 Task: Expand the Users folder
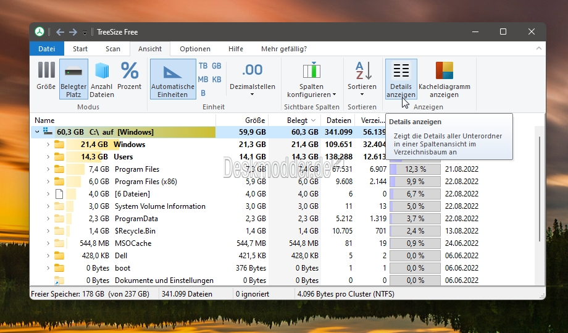click(48, 157)
